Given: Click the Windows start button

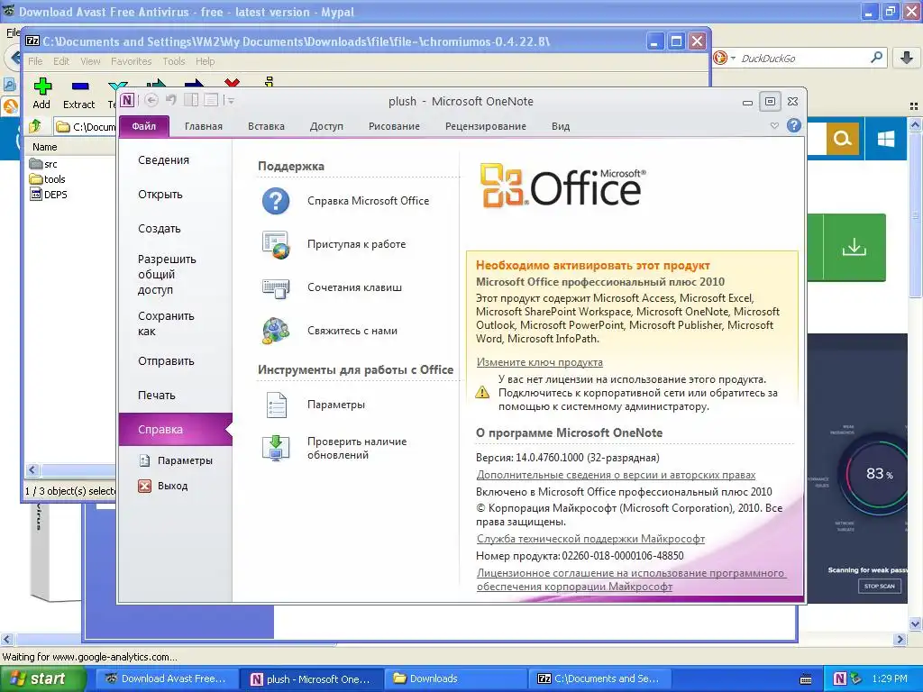Looking at the screenshot, I should pyautogui.click(x=43, y=678).
